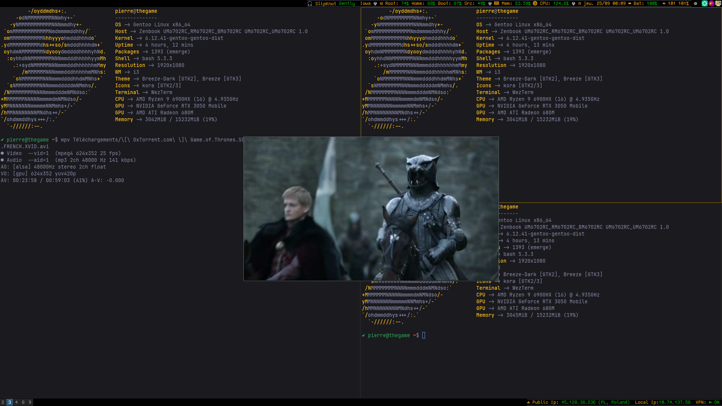Click the mpv video playback window
Viewport: 722px width, 406px height.
point(371,209)
